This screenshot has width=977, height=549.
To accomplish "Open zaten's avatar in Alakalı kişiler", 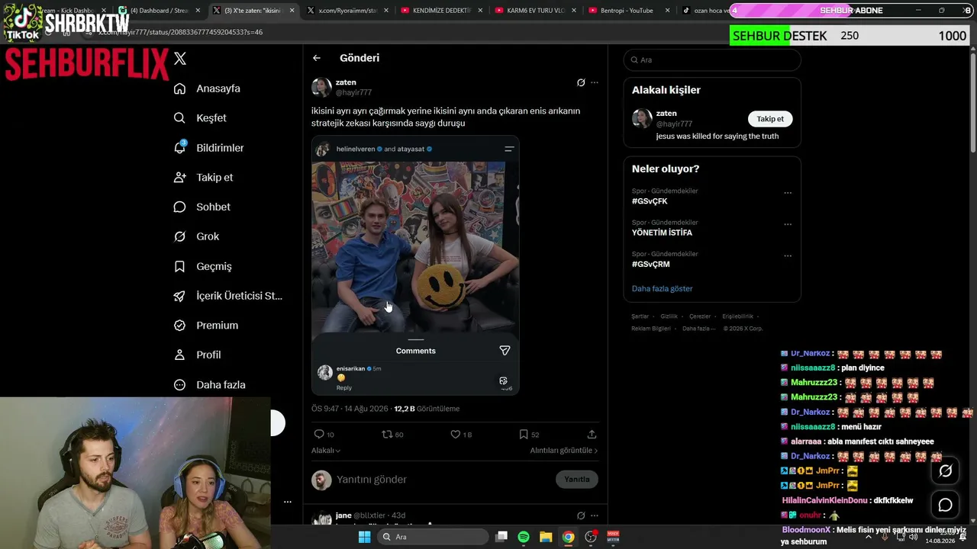I will click(642, 118).
